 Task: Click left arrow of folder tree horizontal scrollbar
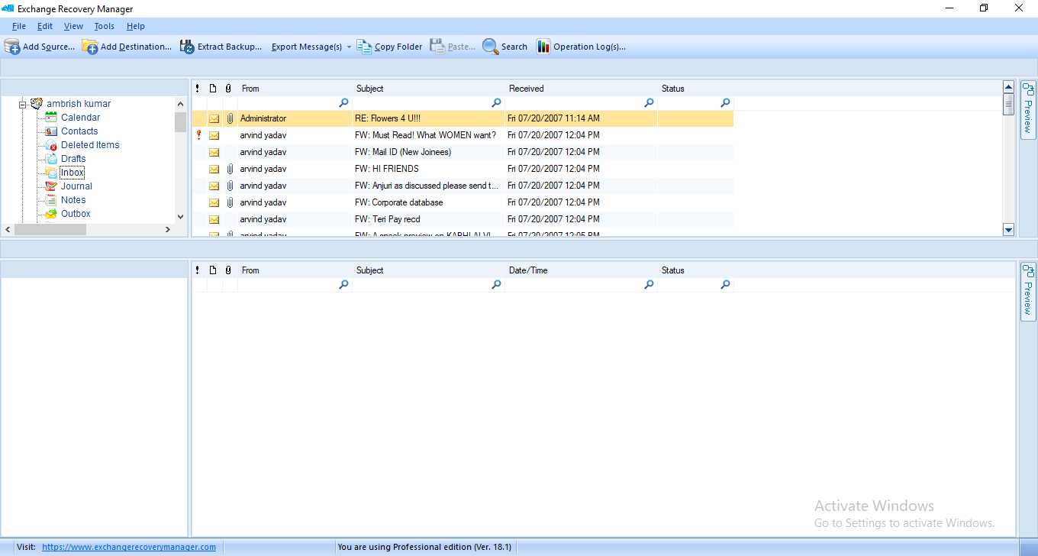tap(8, 229)
